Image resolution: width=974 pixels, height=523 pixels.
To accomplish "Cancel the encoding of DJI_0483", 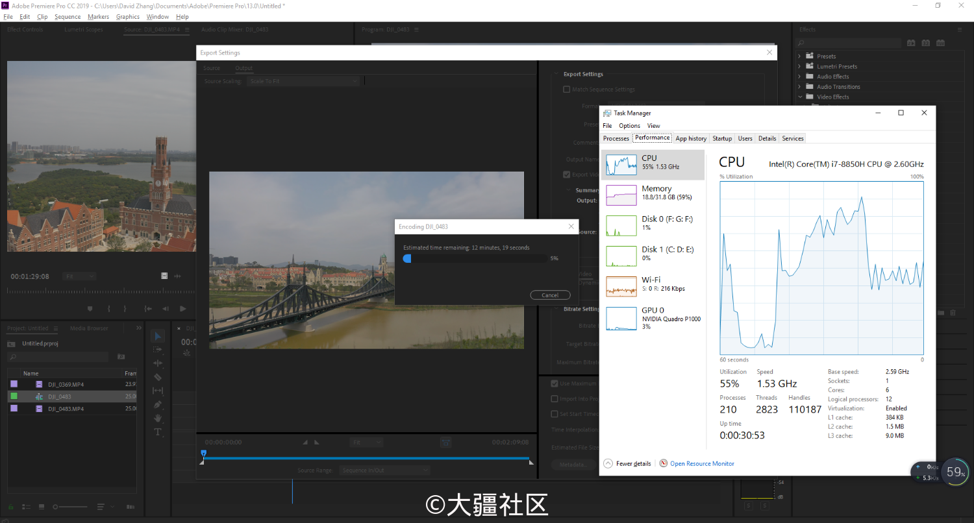I will [x=550, y=295].
